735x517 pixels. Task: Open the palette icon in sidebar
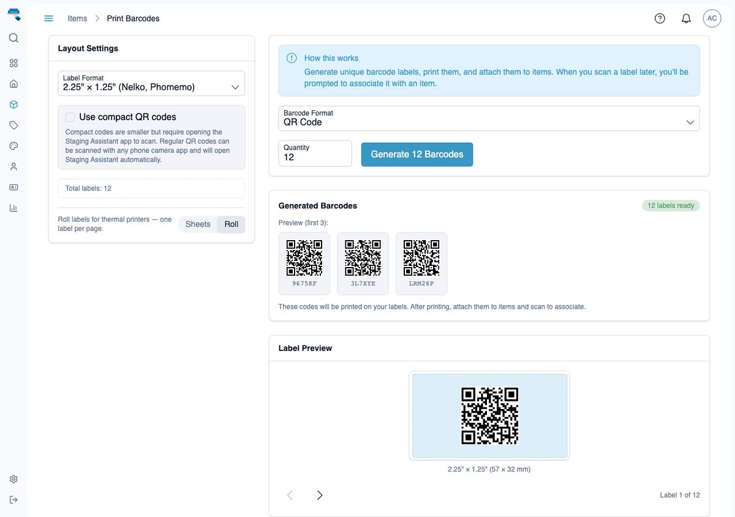(x=13, y=146)
